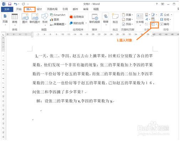Click the tab selector at ruler corner

click(3, 35)
